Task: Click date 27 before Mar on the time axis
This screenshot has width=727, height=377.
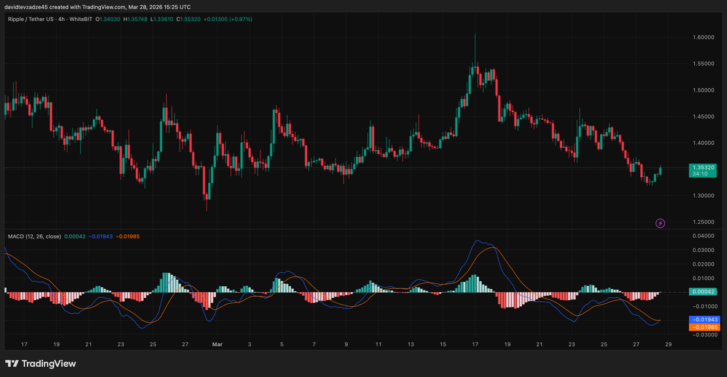Action: (185, 344)
